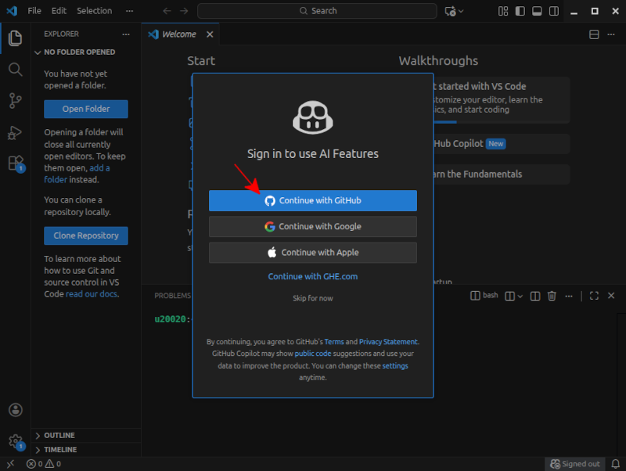The width and height of the screenshot is (626, 471).
Task: Toggle the bottom panel visibility
Action: pyautogui.click(x=537, y=11)
